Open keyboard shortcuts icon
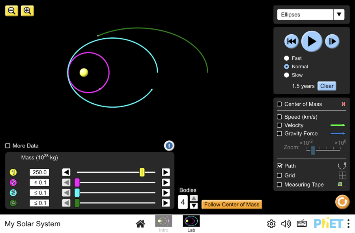 tap(302, 224)
